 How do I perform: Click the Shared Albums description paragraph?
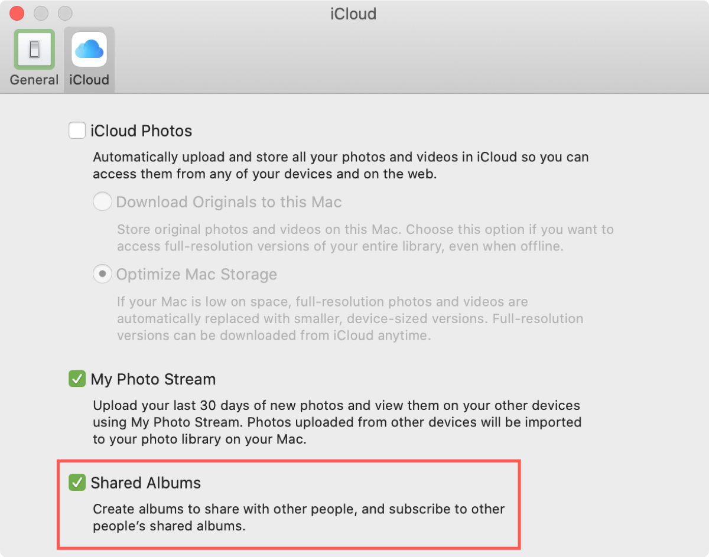pos(299,517)
